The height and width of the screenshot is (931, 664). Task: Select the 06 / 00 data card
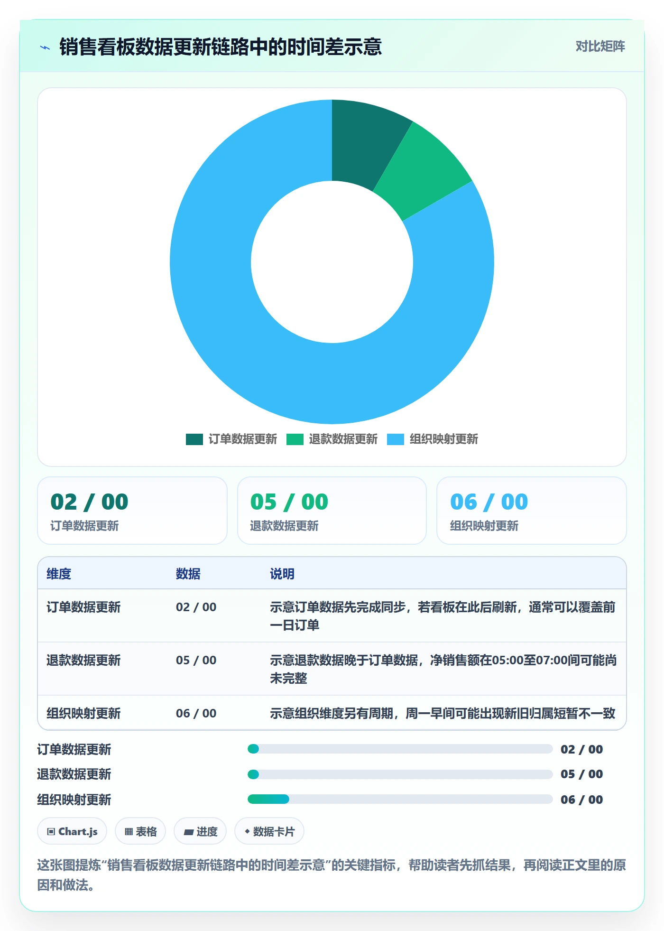point(532,511)
